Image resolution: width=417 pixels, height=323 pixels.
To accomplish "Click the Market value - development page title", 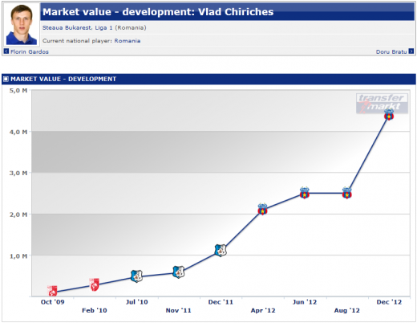I will point(158,12).
